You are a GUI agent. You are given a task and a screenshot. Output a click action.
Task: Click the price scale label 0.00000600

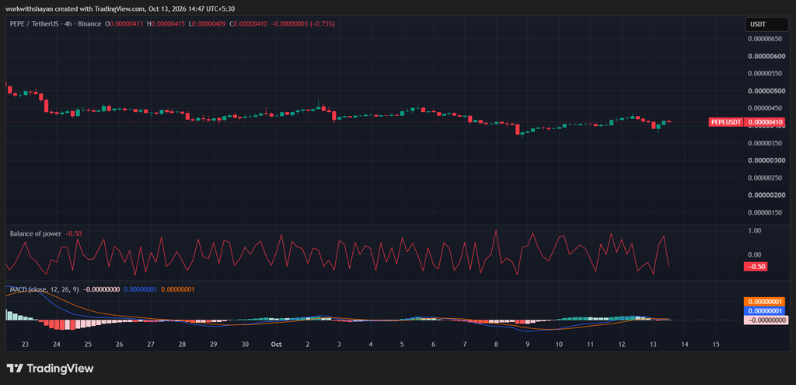tap(766, 56)
